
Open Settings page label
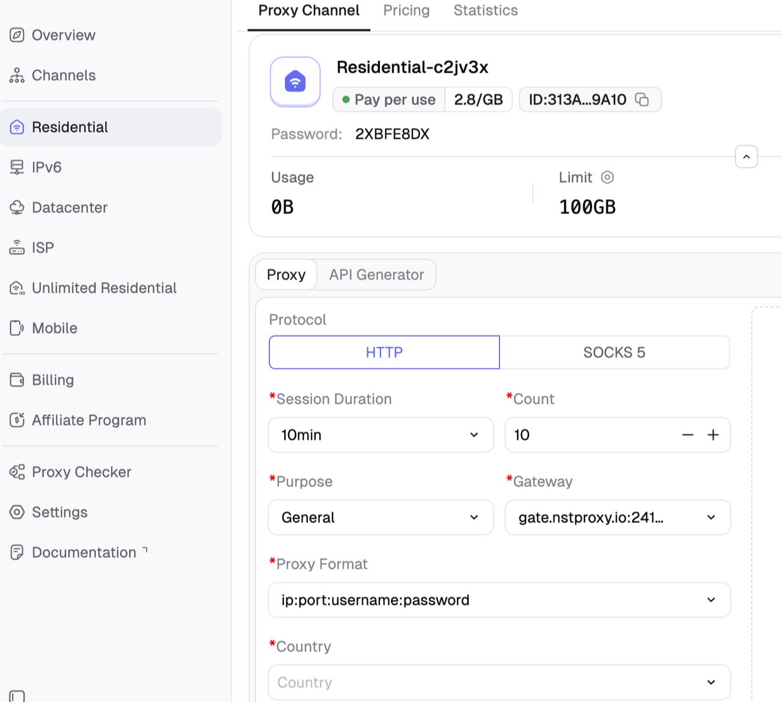(59, 512)
